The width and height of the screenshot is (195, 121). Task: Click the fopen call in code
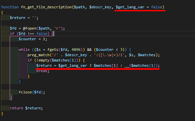click(x=31, y=29)
